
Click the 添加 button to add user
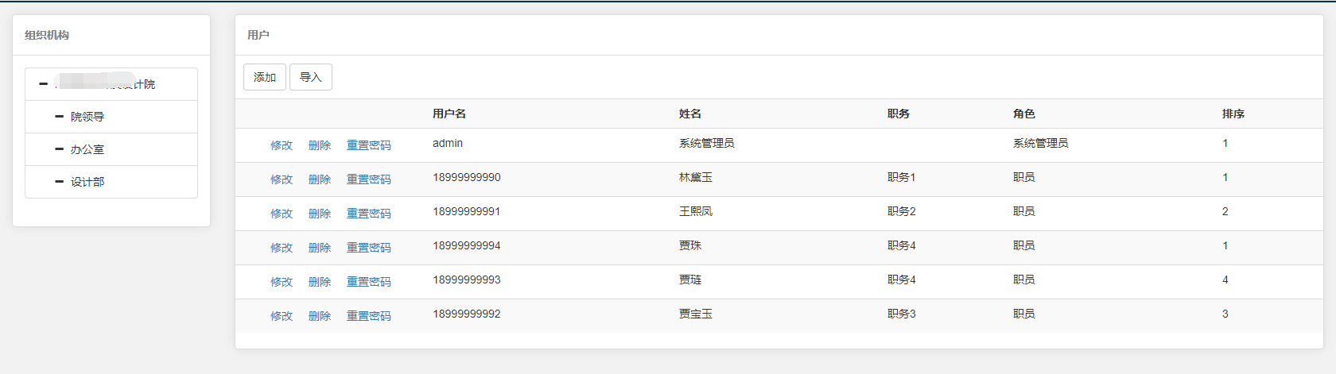[264, 77]
